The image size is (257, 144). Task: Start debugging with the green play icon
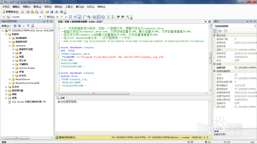point(57,17)
